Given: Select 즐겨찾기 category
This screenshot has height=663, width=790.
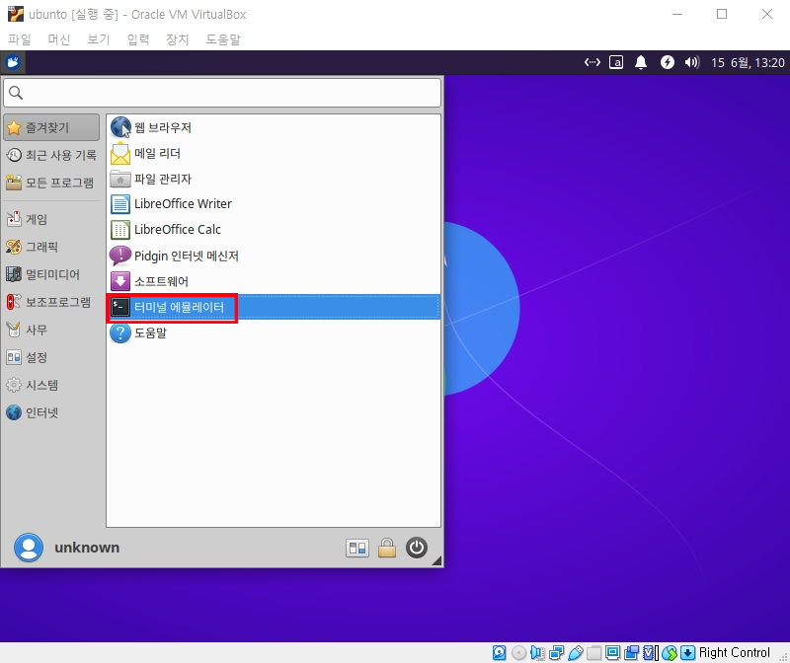Looking at the screenshot, I should click(x=51, y=127).
